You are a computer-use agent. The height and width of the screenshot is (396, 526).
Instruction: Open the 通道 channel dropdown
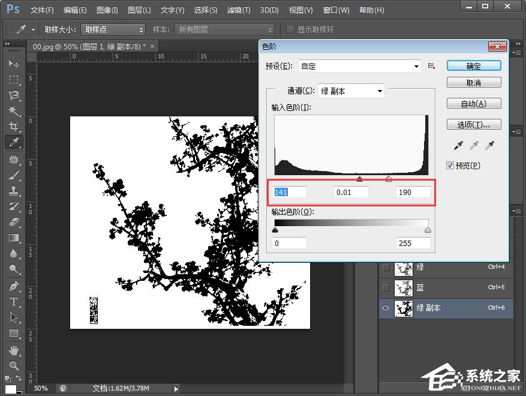pyautogui.click(x=351, y=91)
